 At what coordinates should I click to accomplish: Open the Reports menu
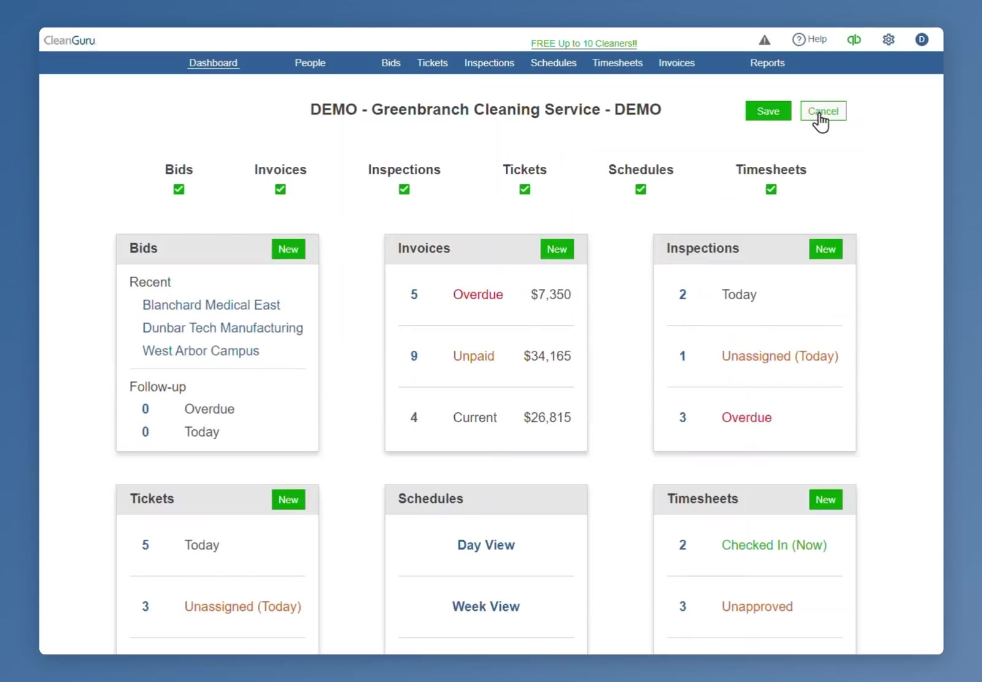tap(767, 63)
